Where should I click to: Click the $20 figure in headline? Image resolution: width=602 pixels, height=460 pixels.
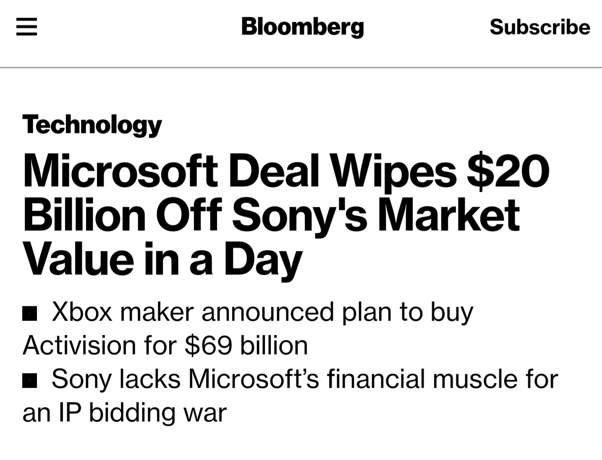coord(508,171)
